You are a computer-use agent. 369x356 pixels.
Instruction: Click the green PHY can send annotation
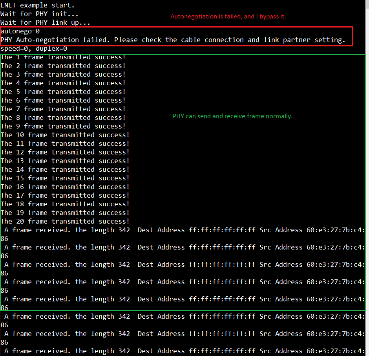[232, 116]
